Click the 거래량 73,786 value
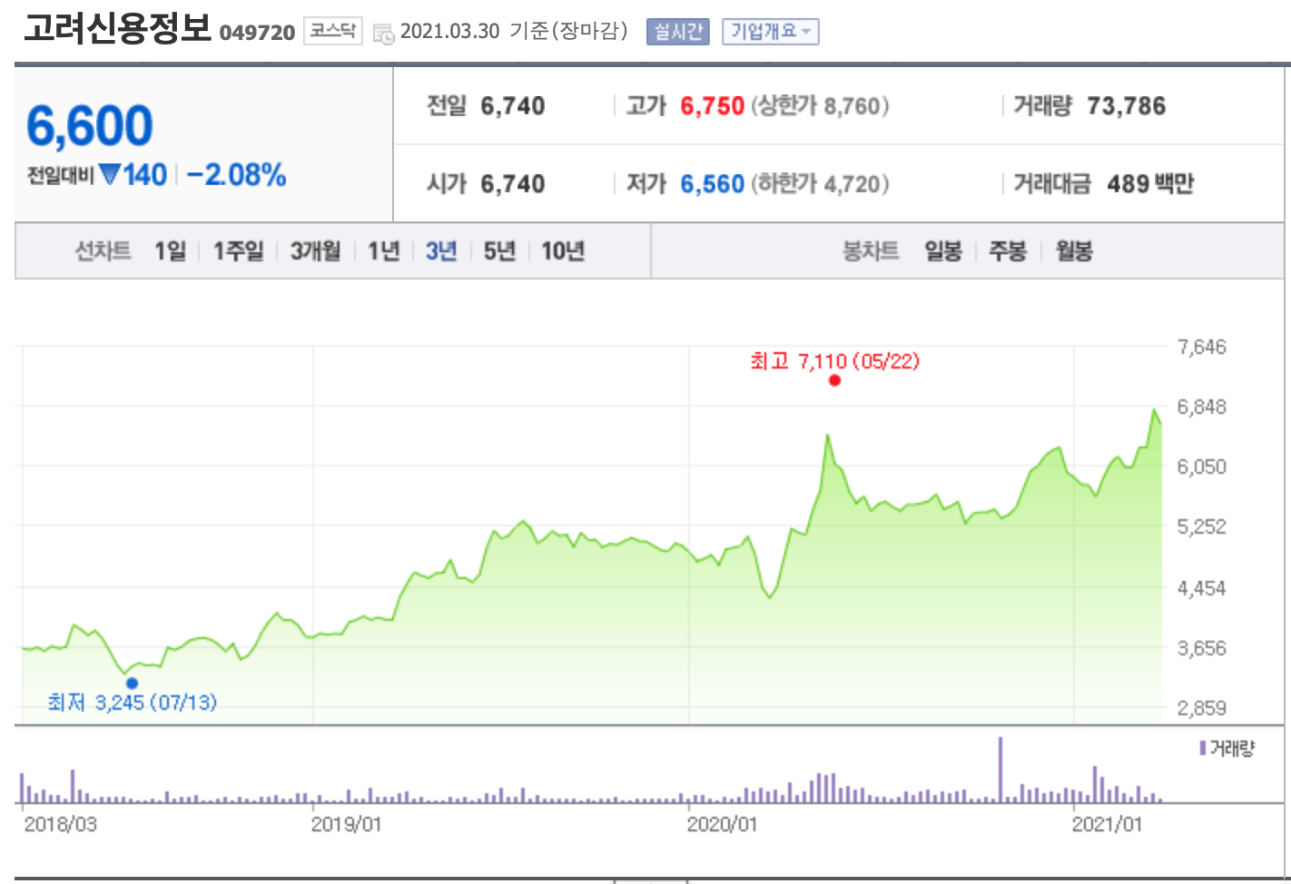The height and width of the screenshot is (884, 1291). coord(1127,106)
